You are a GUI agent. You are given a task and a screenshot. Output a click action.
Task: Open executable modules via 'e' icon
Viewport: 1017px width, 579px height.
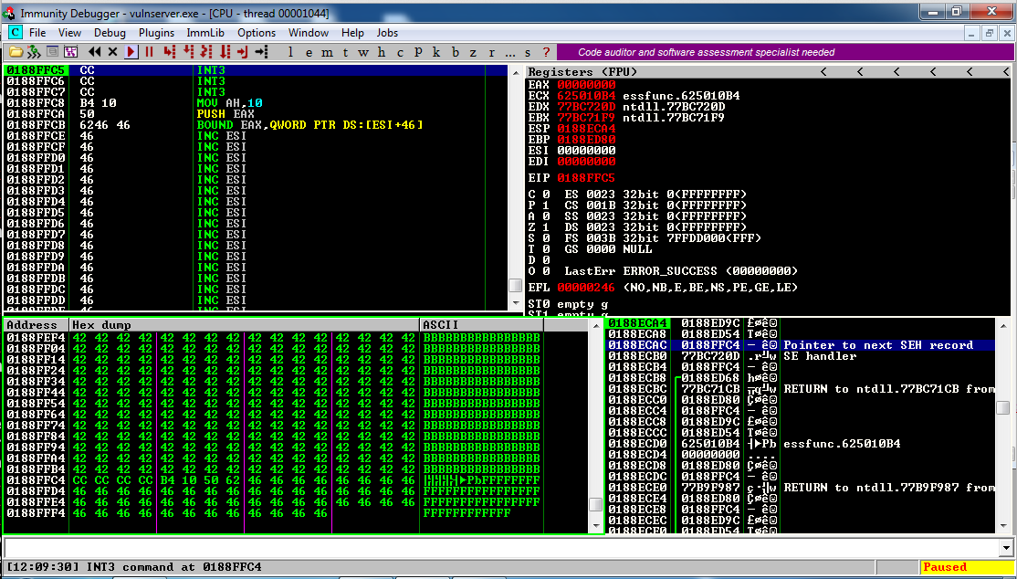pos(308,52)
